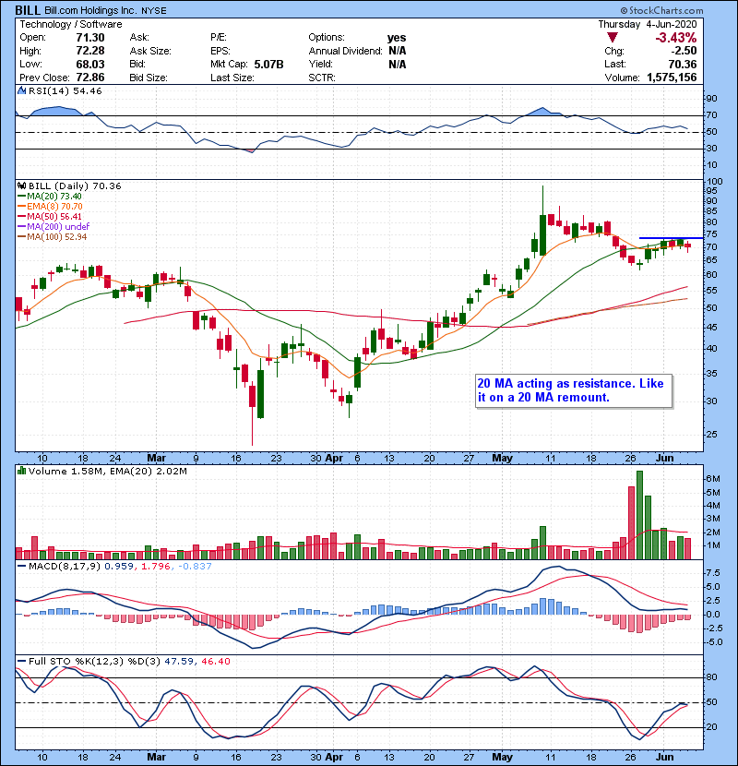Click the Open value 71.30
This screenshot has height=766, width=738.
coord(89,38)
